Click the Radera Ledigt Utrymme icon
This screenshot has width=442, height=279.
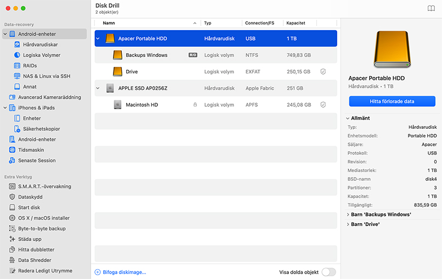click(12, 271)
